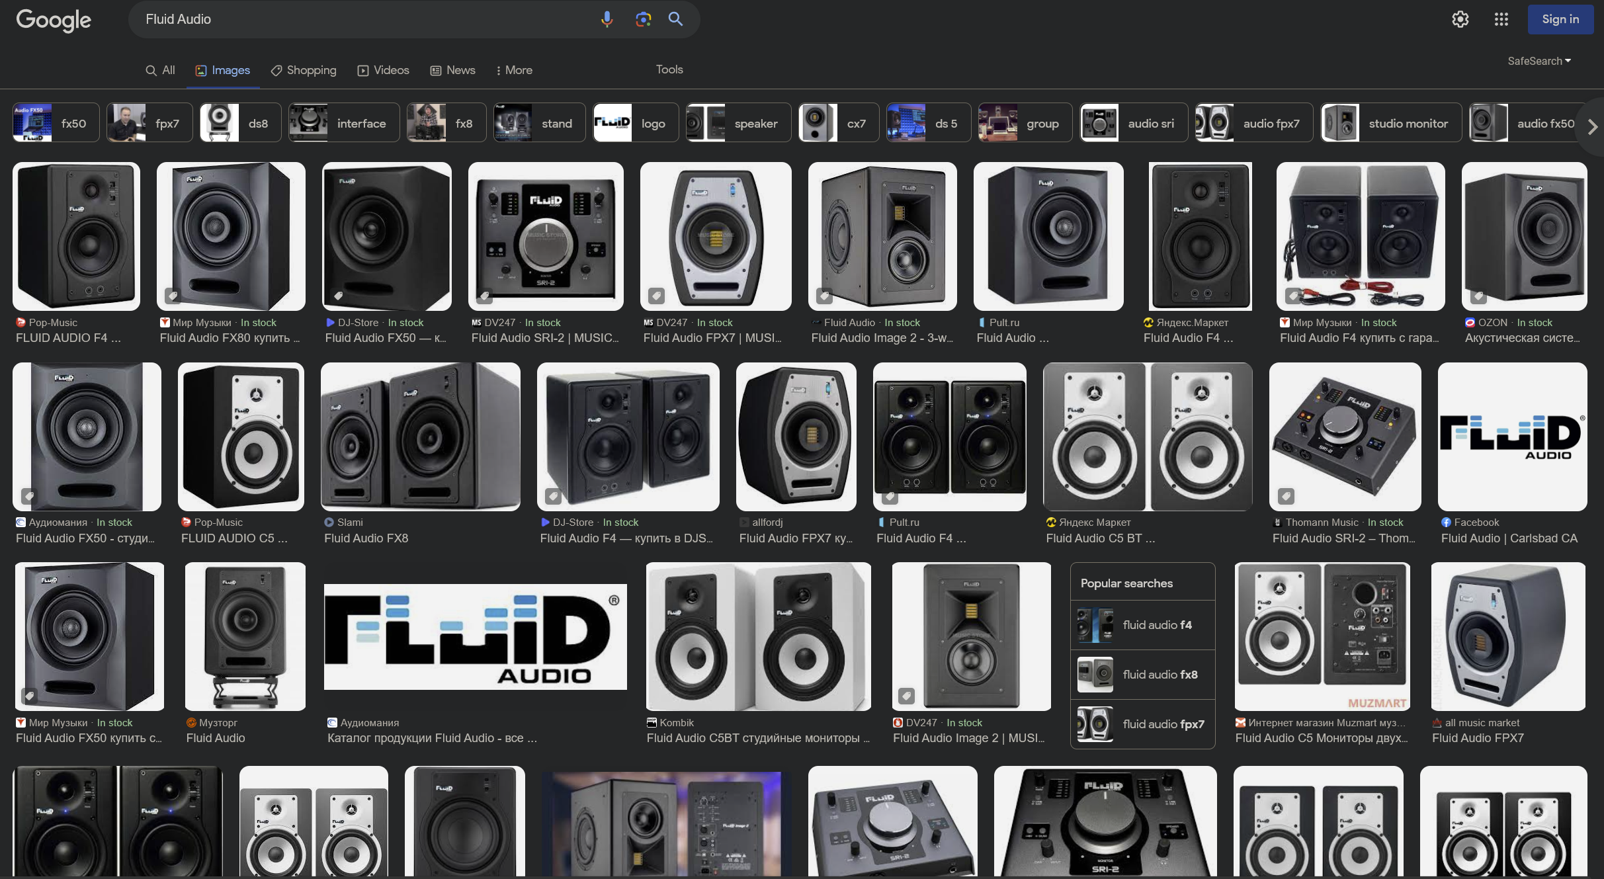Open the Muzmart Fluid Audio C5 image
Viewport: 1604px width, 879px height.
1322,636
